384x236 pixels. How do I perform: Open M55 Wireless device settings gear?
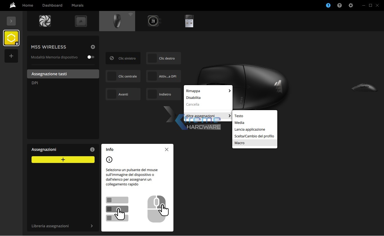pyautogui.click(x=93, y=47)
